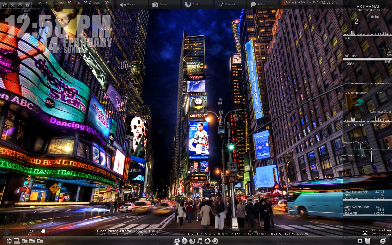Select day 7 in the calendar strip
This screenshot has width=392, height=245.
[x=215, y=234]
